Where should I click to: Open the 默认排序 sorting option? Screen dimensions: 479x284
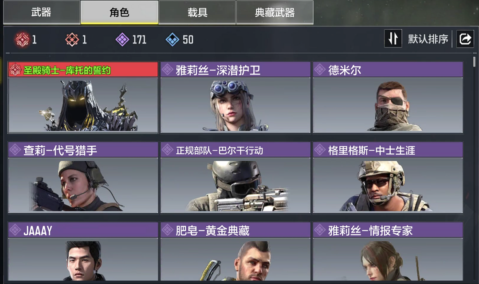(428, 39)
